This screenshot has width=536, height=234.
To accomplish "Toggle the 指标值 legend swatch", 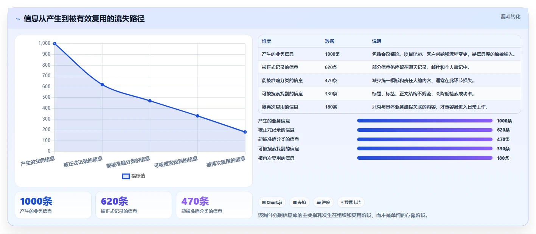I will point(126,176).
